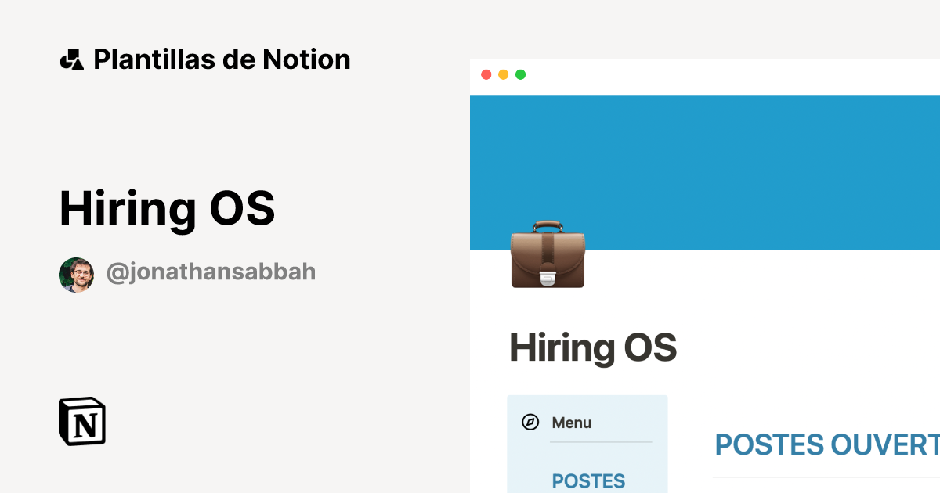The image size is (940, 493).
Task: Open the @jonathansabbah profile link
Action: point(210,272)
